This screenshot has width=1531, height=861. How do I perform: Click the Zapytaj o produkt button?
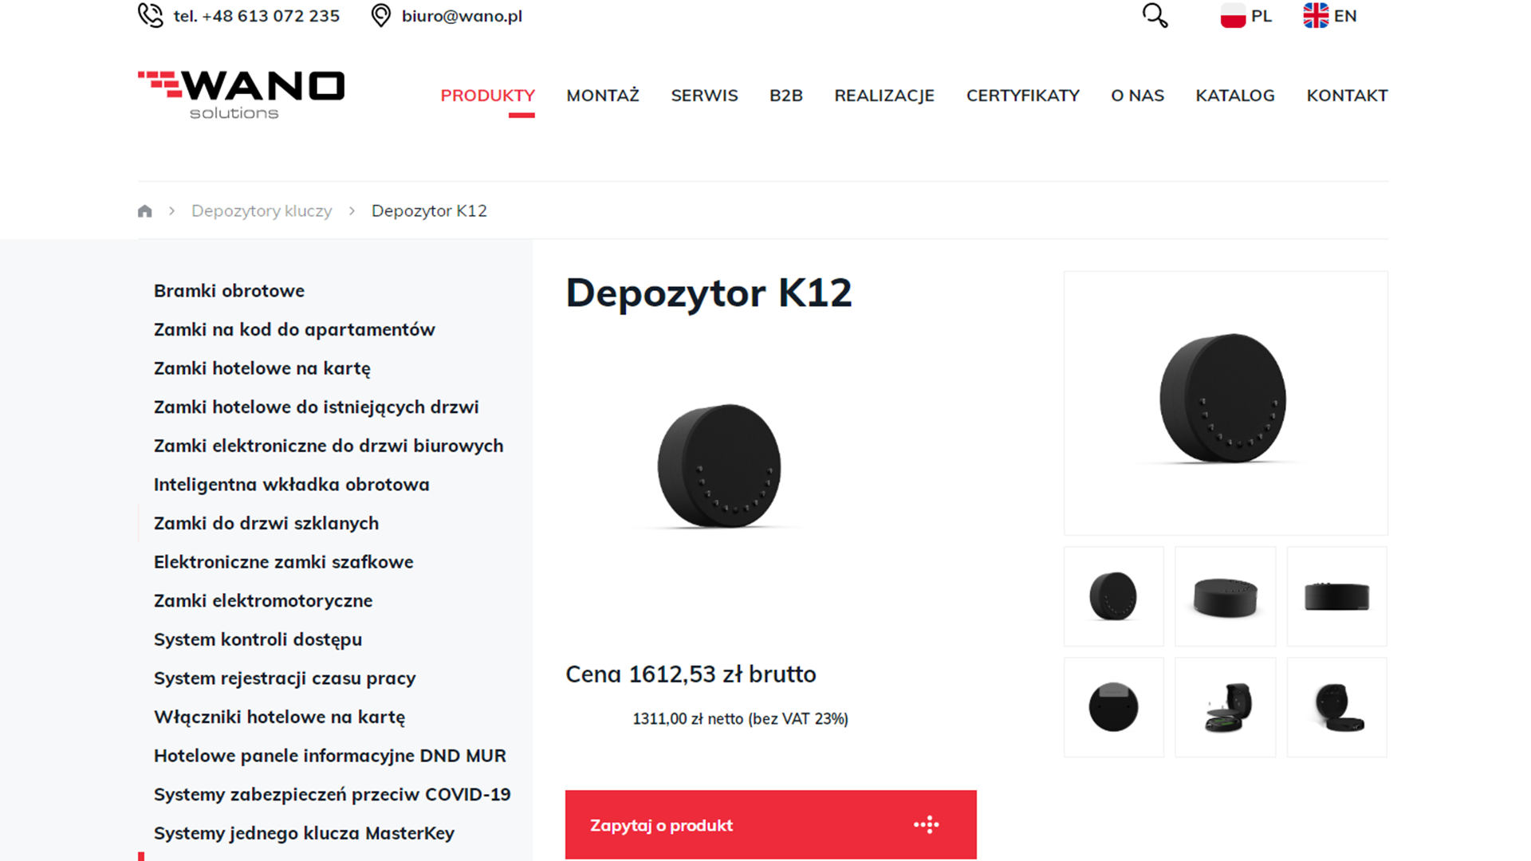(x=771, y=825)
